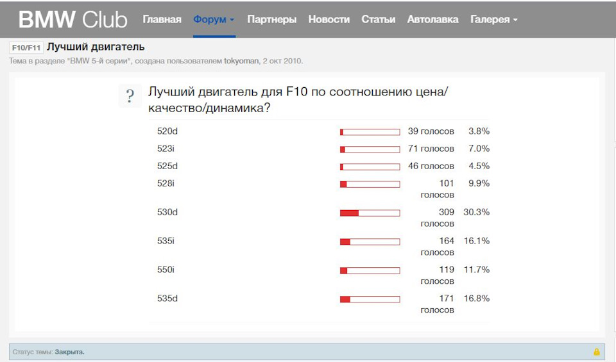Click the 520d result progress bar

pyautogui.click(x=370, y=132)
